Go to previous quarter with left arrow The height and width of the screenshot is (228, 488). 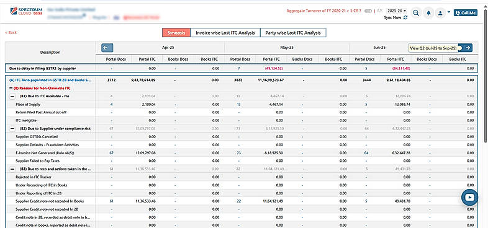107,48
